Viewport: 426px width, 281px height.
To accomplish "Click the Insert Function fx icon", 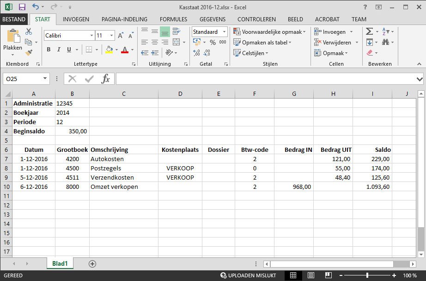I will click(106, 79).
